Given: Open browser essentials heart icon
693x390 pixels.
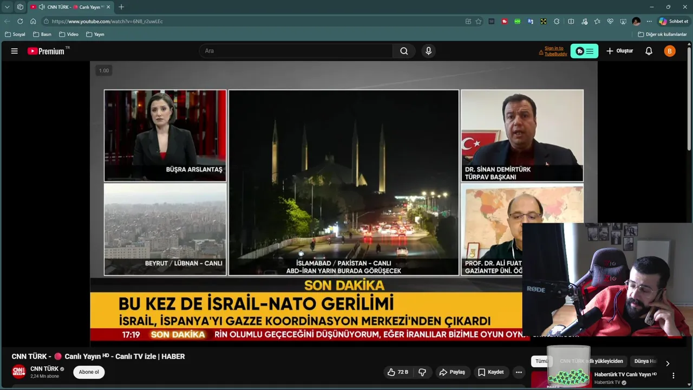Looking at the screenshot, I should pos(610,21).
